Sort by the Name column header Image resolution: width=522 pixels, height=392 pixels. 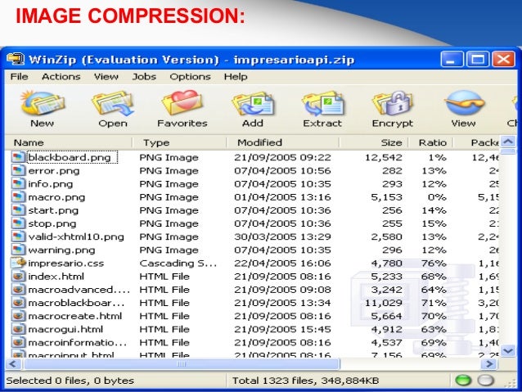point(69,142)
